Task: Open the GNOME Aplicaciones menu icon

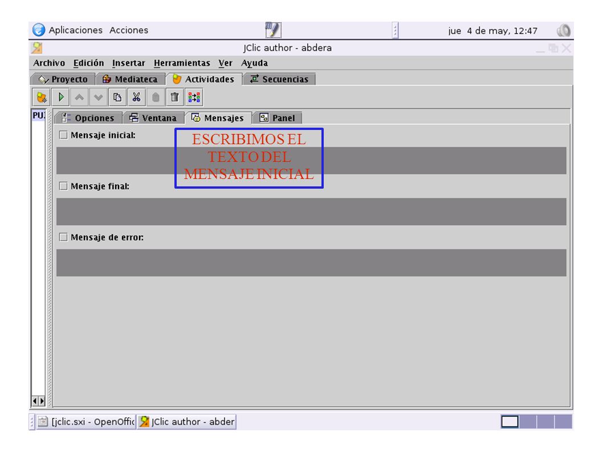Action: (x=38, y=30)
